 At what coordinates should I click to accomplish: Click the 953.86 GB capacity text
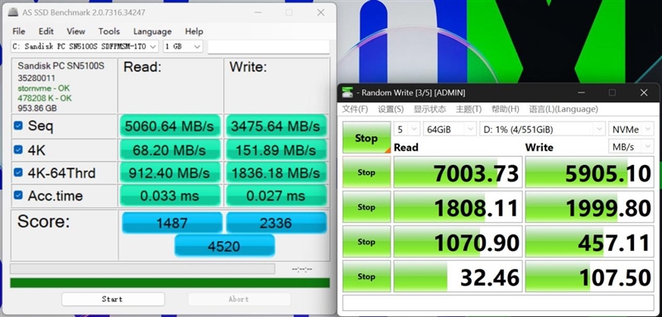[x=37, y=108]
